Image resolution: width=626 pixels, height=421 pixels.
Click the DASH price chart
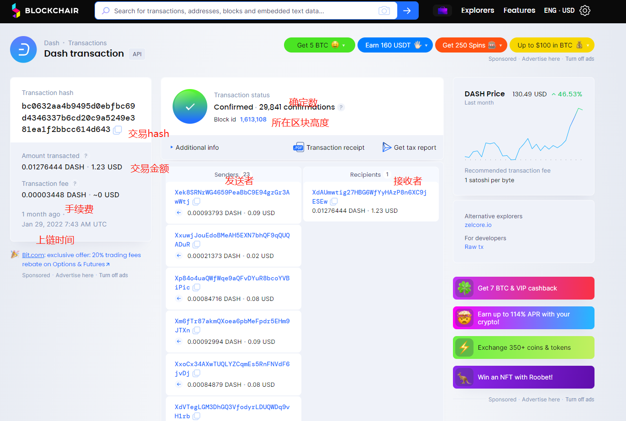(x=523, y=134)
